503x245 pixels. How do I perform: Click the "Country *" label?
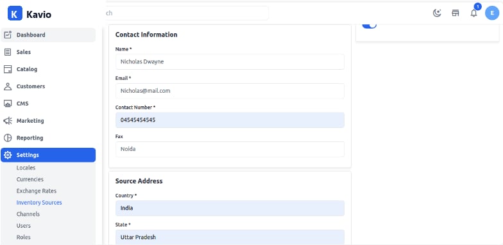point(126,196)
